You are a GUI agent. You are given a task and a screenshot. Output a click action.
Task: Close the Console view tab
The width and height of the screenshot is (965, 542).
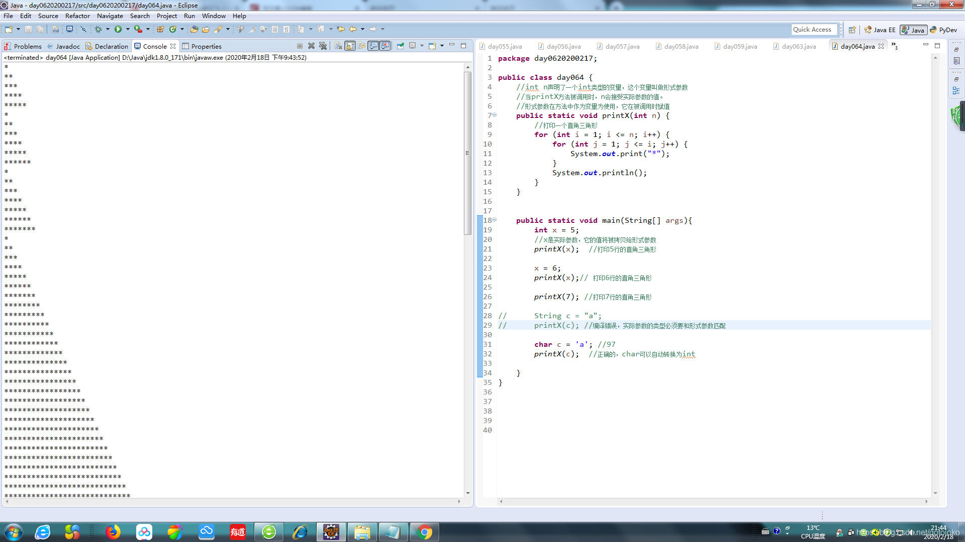pyautogui.click(x=173, y=46)
